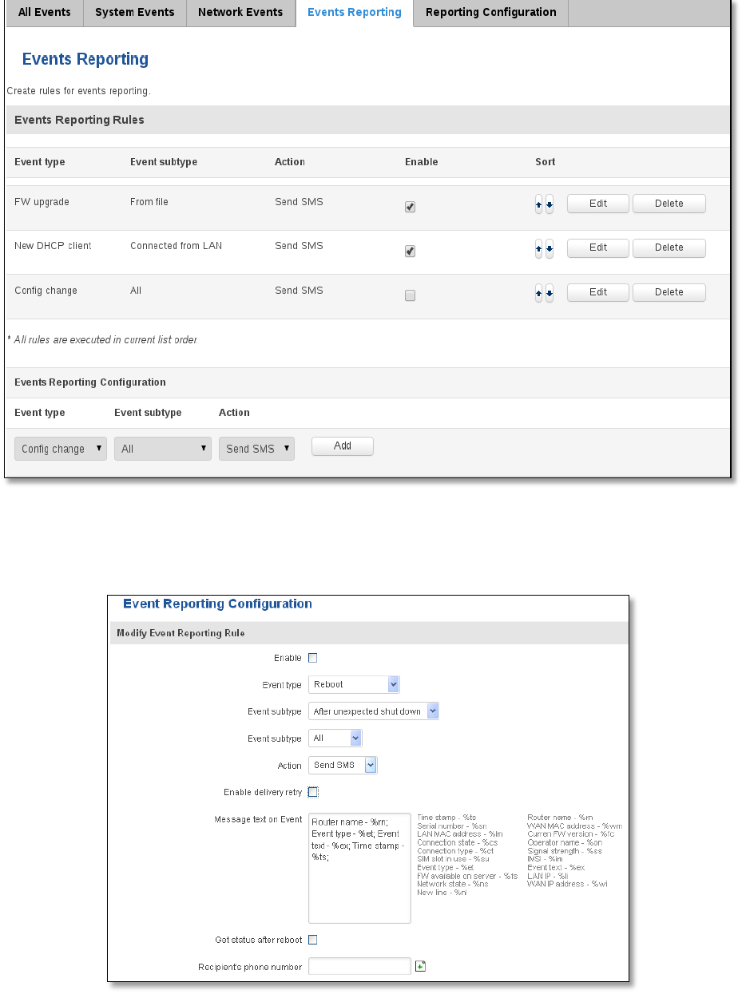Edit the New DHCP client rule
Viewport: 742px width, 994px height.
click(598, 248)
